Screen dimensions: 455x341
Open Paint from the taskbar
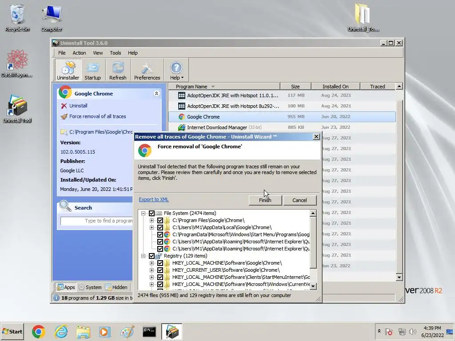point(127,332)
